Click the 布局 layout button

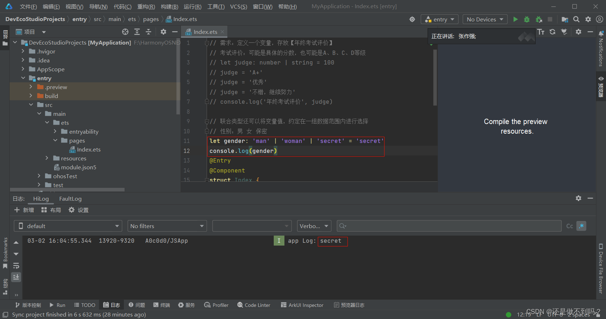coord(51,210)
